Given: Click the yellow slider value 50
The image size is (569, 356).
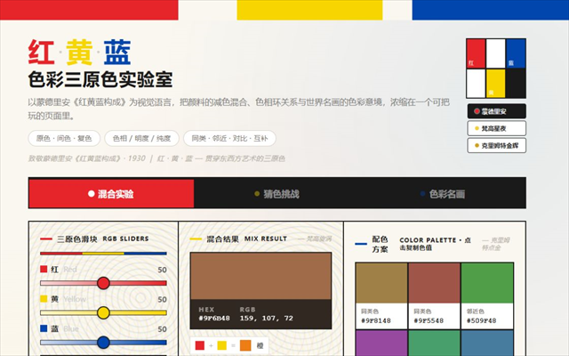Looking at the screenshot, I should [162, 300].
